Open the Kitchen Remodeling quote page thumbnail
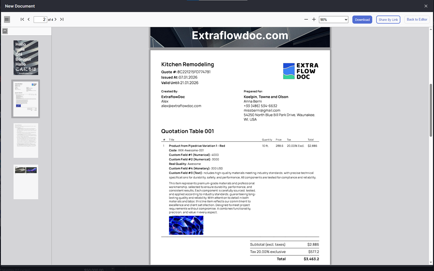 [x=26, y=99]
